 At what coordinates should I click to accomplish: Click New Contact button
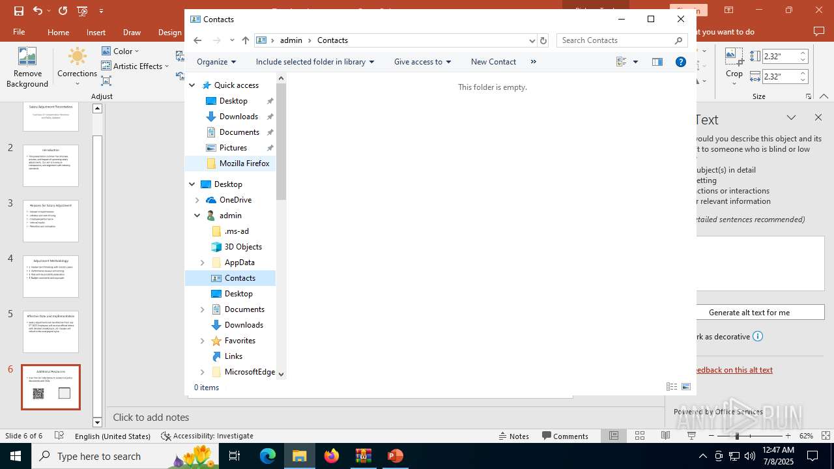pyautogui.click(x=493, y=62)
